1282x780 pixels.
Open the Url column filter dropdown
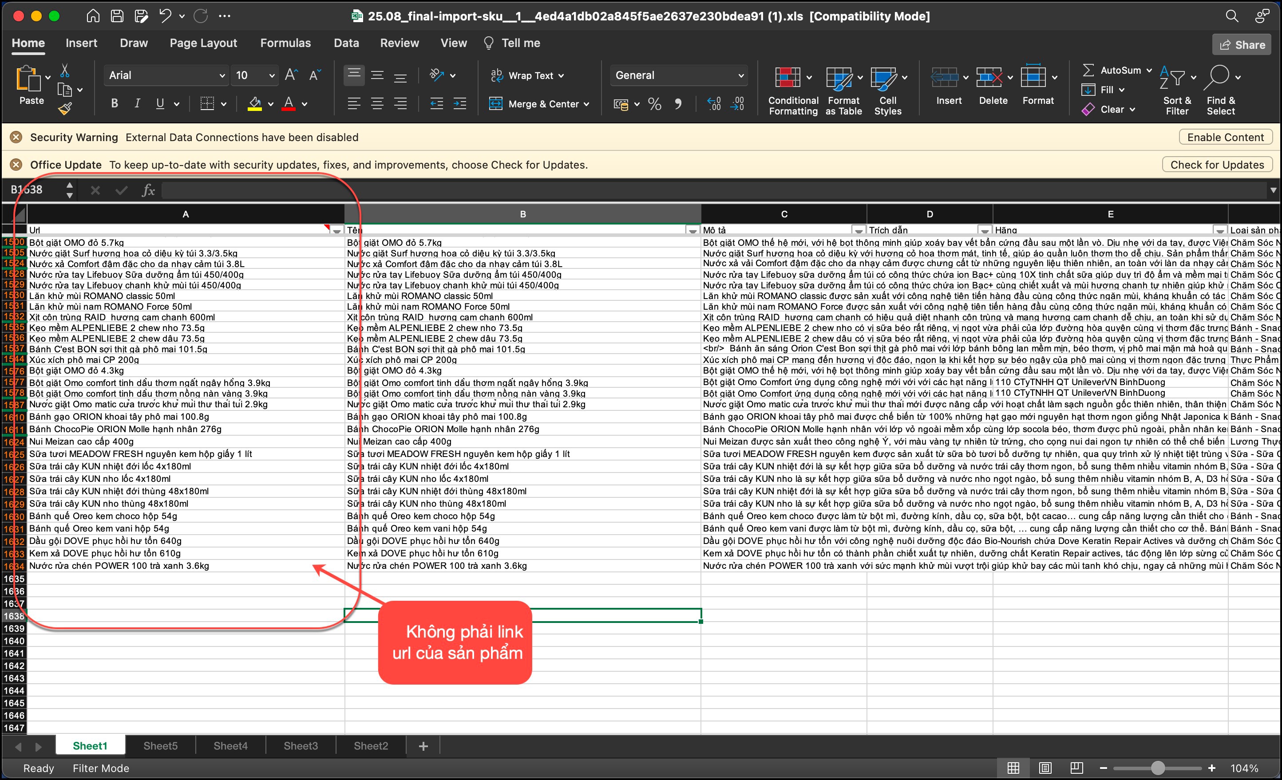[x=337, y=230]
